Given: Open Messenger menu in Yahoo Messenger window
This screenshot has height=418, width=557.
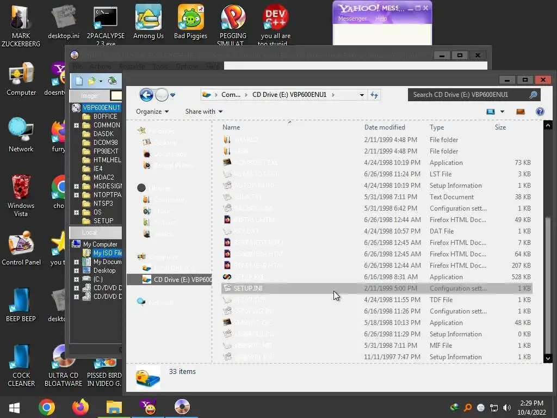Looking at the screenshot, I should click(x=352, y=19).
